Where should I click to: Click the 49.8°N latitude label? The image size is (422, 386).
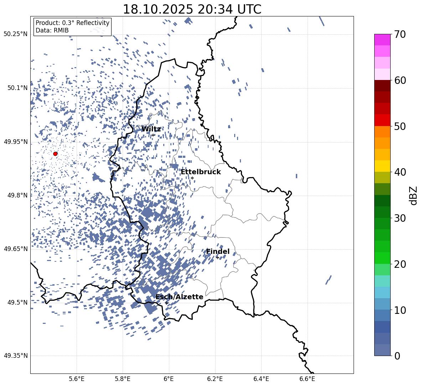(17, 195)
